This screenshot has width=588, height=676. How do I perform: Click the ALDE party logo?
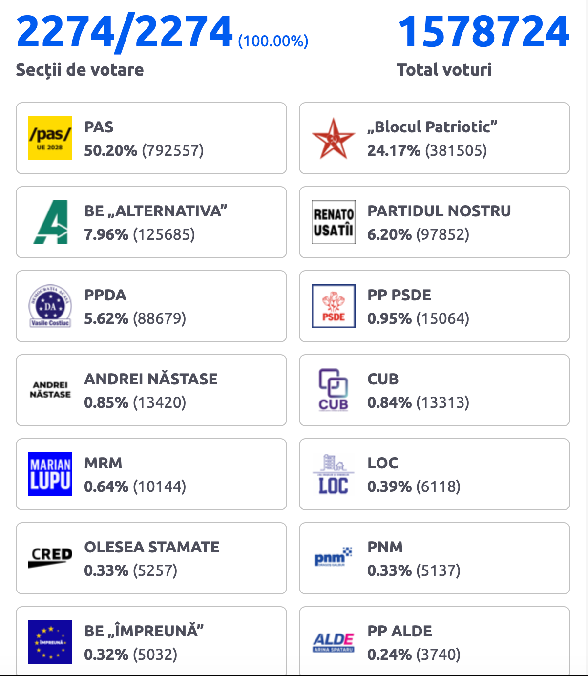[334, 642]
